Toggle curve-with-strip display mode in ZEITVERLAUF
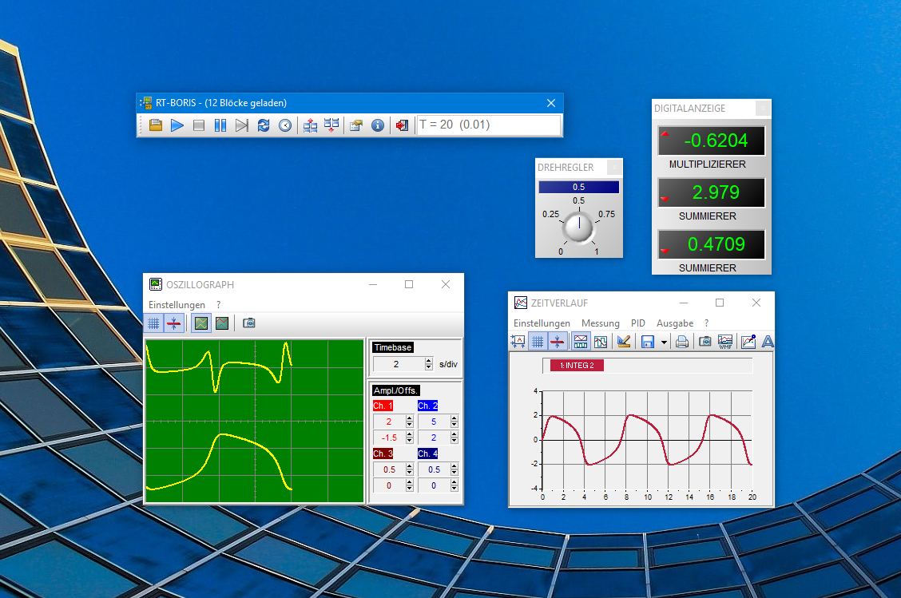 point(581,342)
